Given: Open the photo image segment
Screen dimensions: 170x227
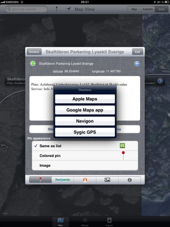Looking at the screenshot, I should coord(107,180).
